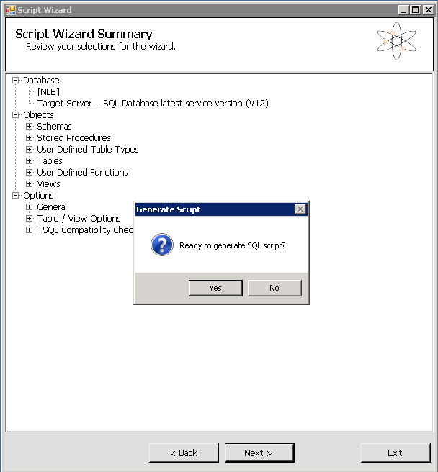Click the blue question mark icon
438x472 pixels.
pos(161,245)
